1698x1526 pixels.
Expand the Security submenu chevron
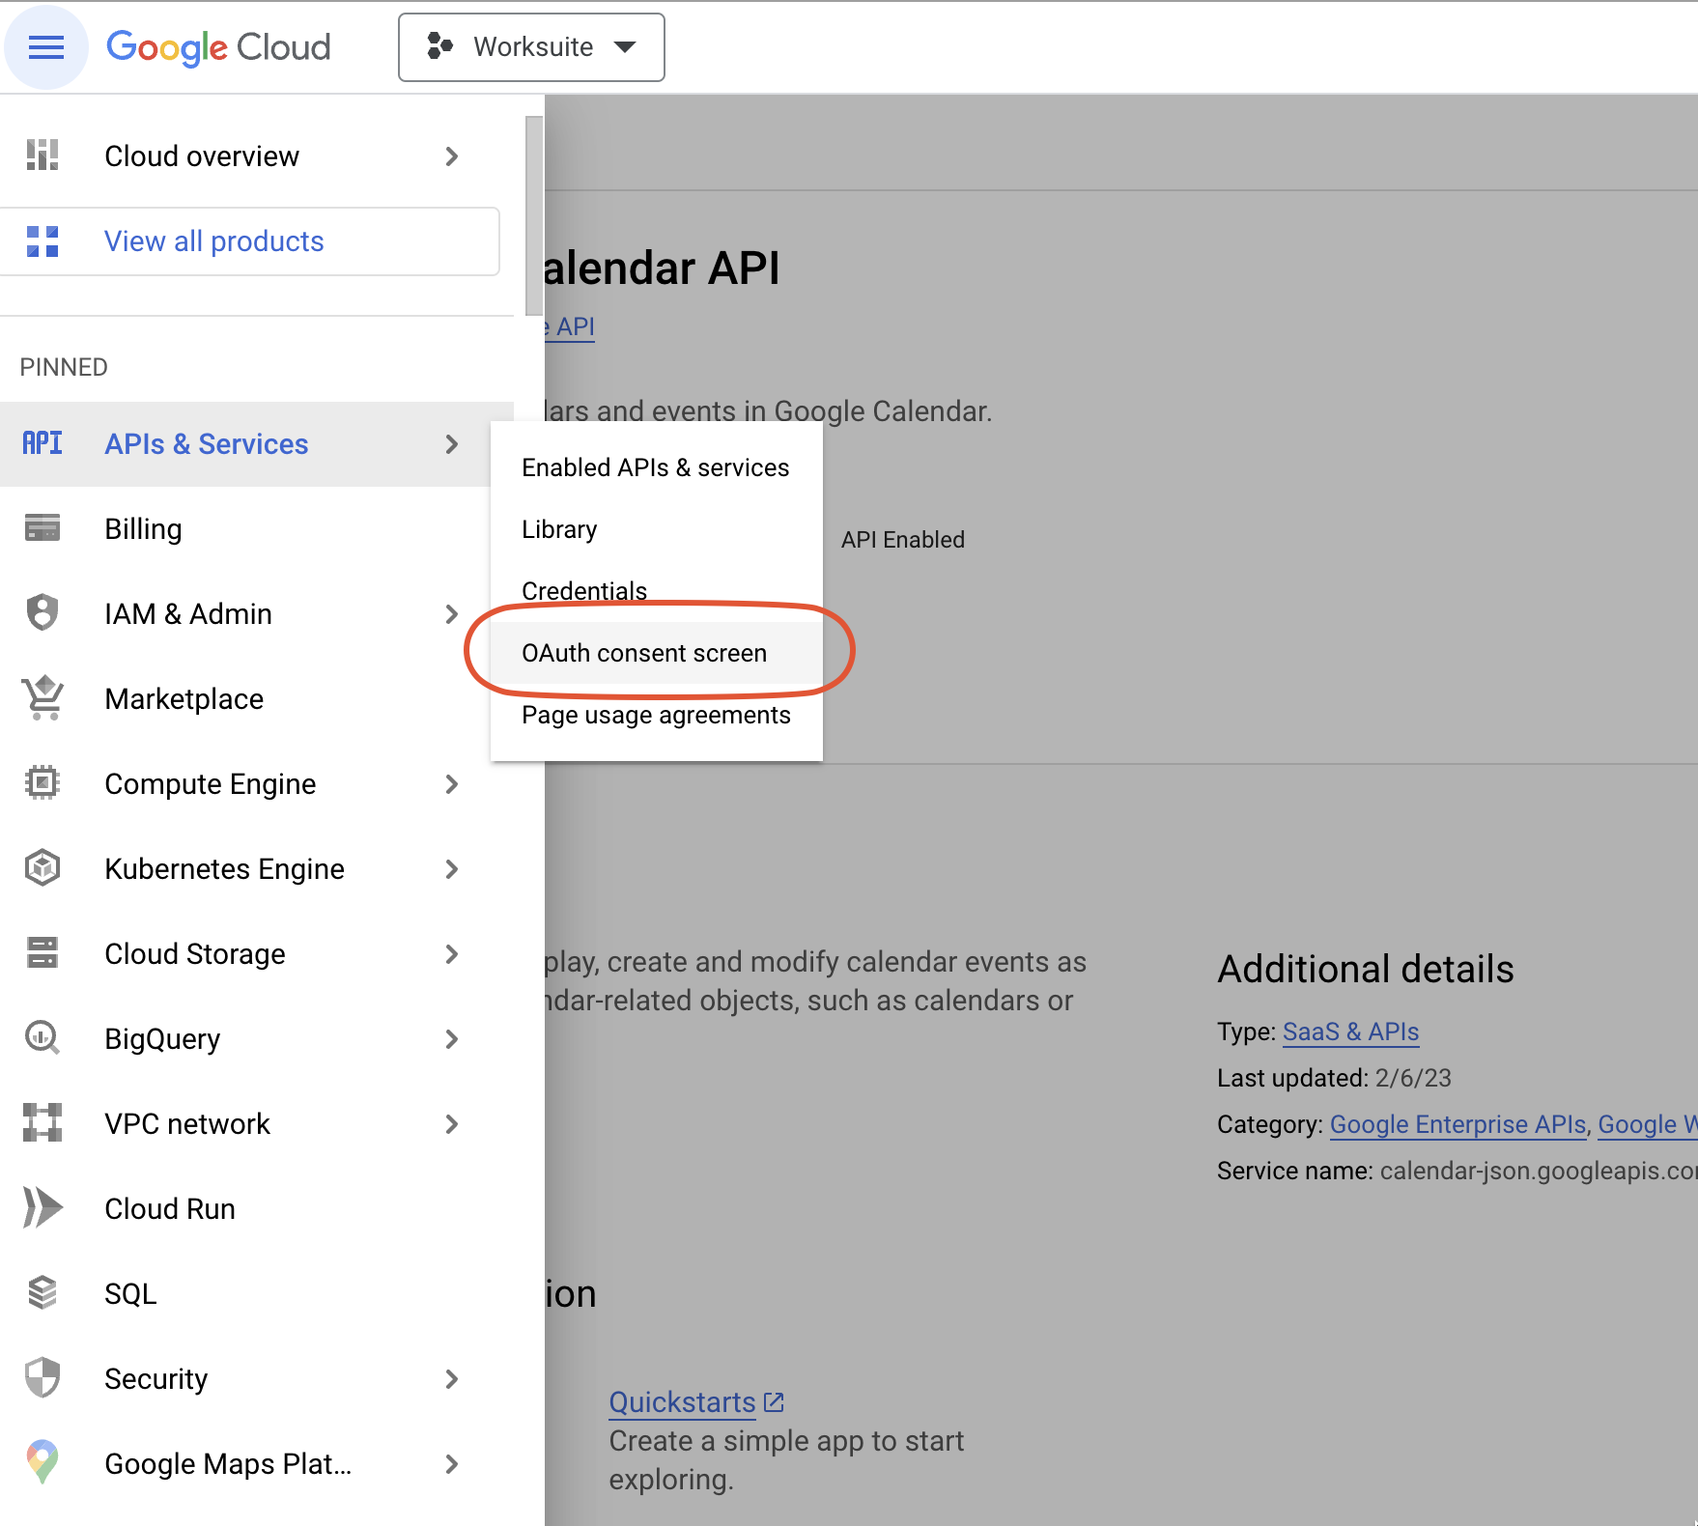451,1379
